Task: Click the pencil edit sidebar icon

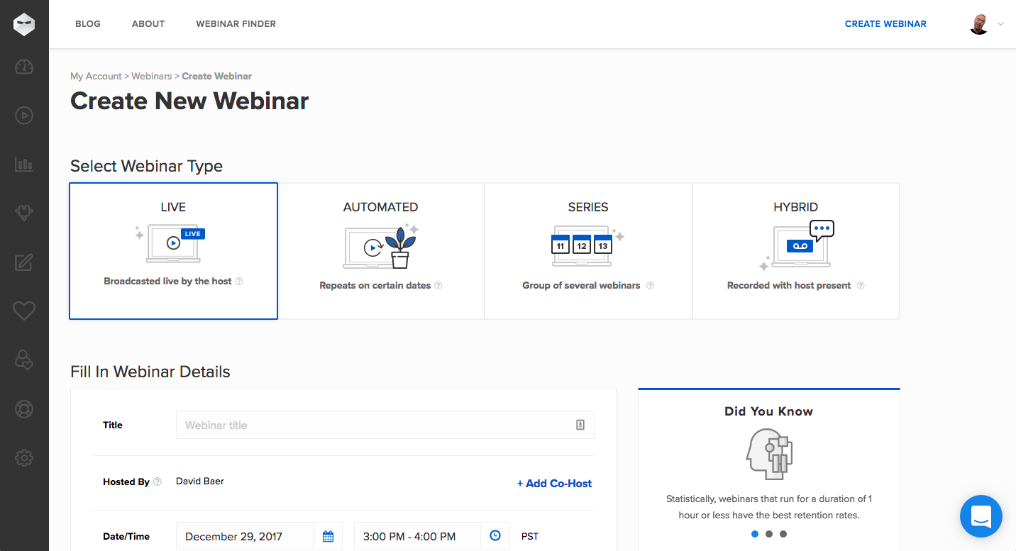Action: tap(24, 262)
